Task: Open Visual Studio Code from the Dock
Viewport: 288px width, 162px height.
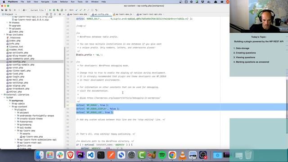Action: click(x=91, y=155)
